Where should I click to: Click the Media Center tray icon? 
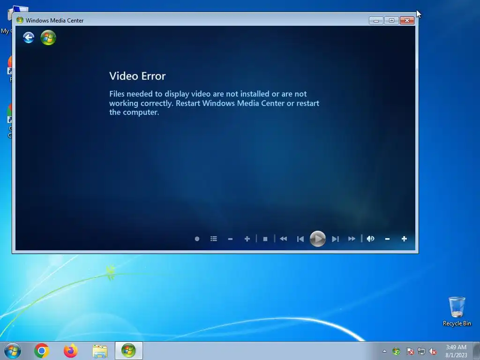(x=396, y=351)
